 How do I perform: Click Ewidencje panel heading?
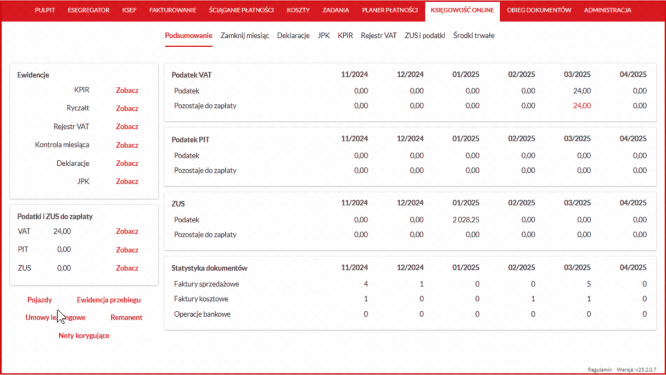pos(33,75)
